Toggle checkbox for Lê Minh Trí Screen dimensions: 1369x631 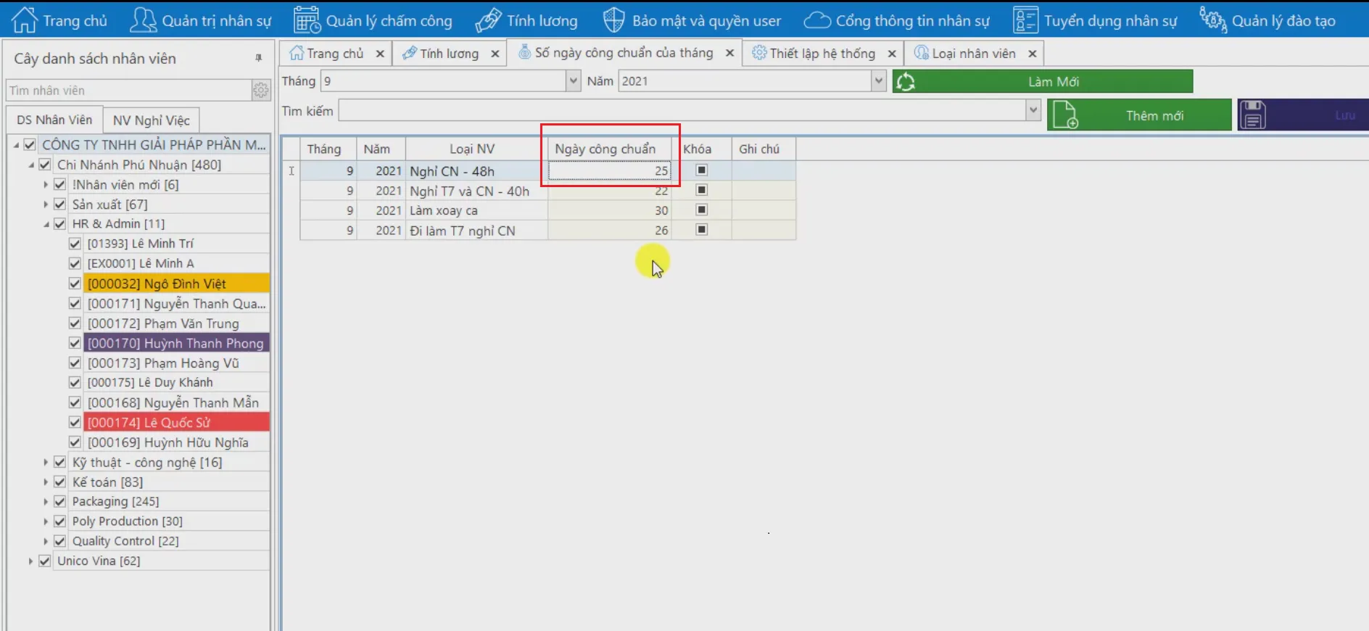(x=75, y=244)
